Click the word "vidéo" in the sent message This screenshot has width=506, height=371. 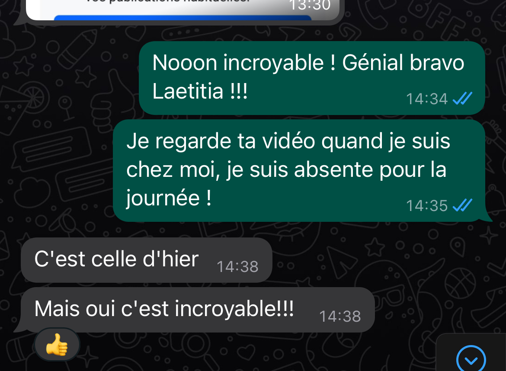(288, 141)
